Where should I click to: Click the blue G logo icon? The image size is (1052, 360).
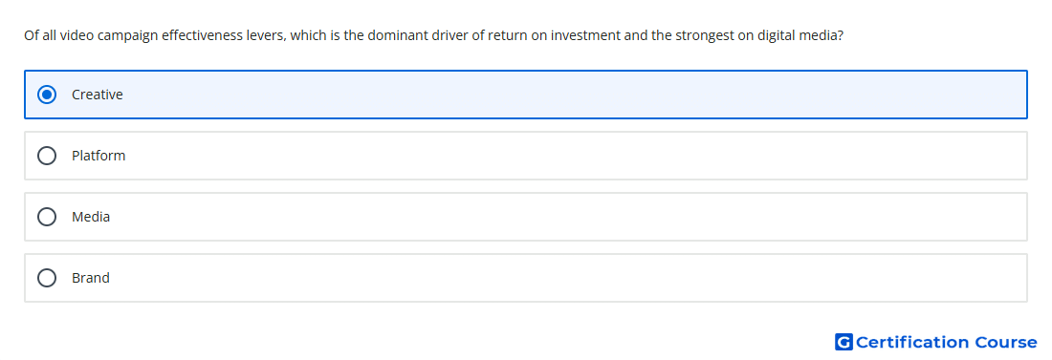tap(844, 342)
